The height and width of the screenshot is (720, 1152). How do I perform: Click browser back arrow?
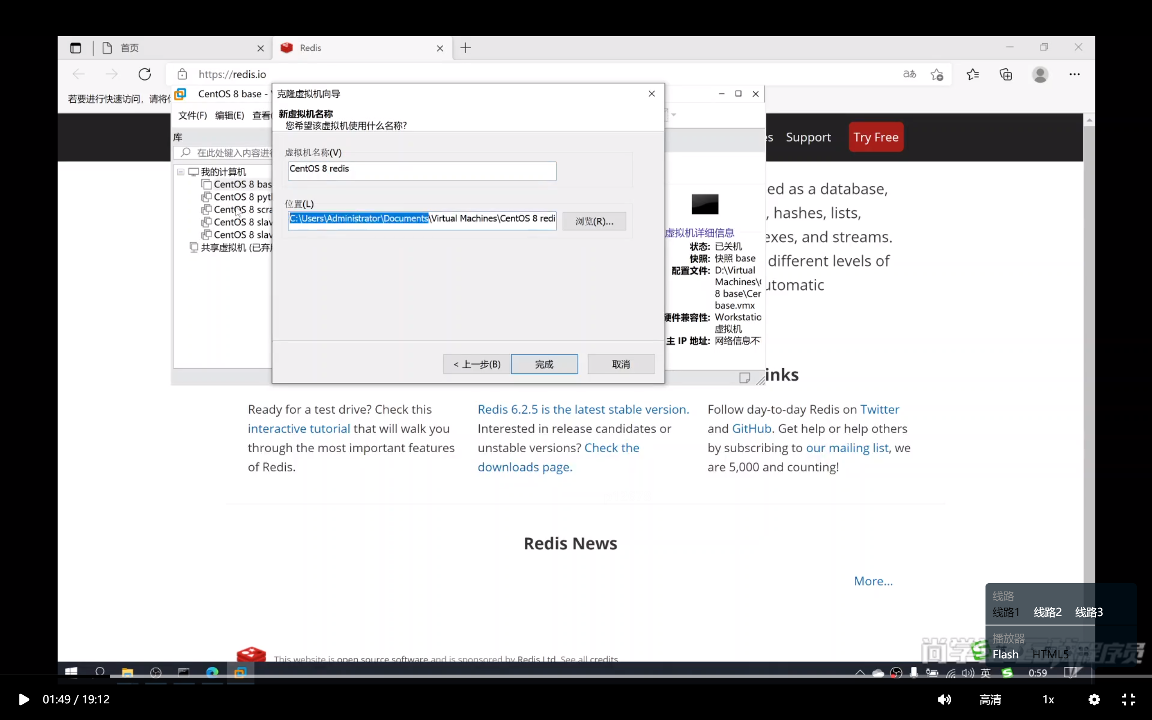[x=79, y=74]
